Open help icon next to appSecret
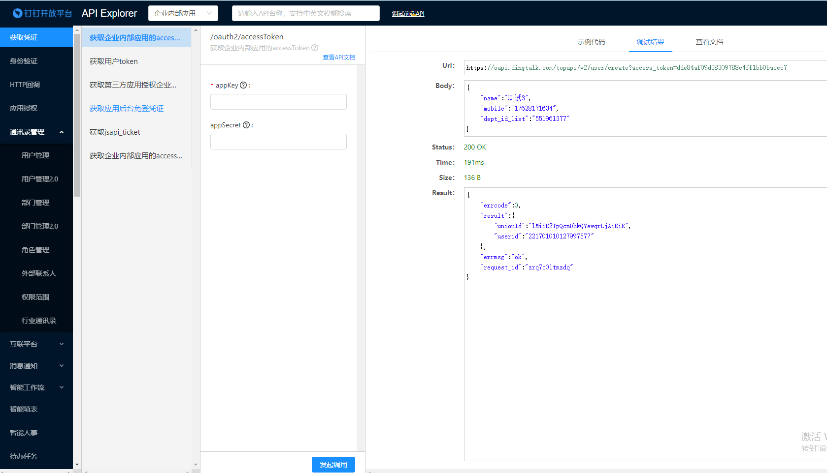The height and width of the screenshot is (473, 827). [246, 125]
